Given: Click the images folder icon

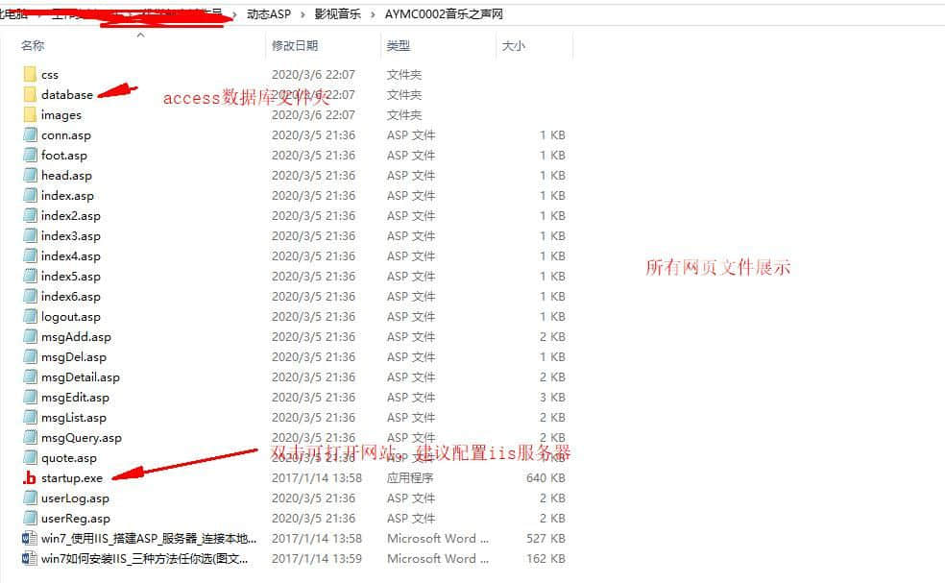Looking at the screenshot, I should click(30, 115).
